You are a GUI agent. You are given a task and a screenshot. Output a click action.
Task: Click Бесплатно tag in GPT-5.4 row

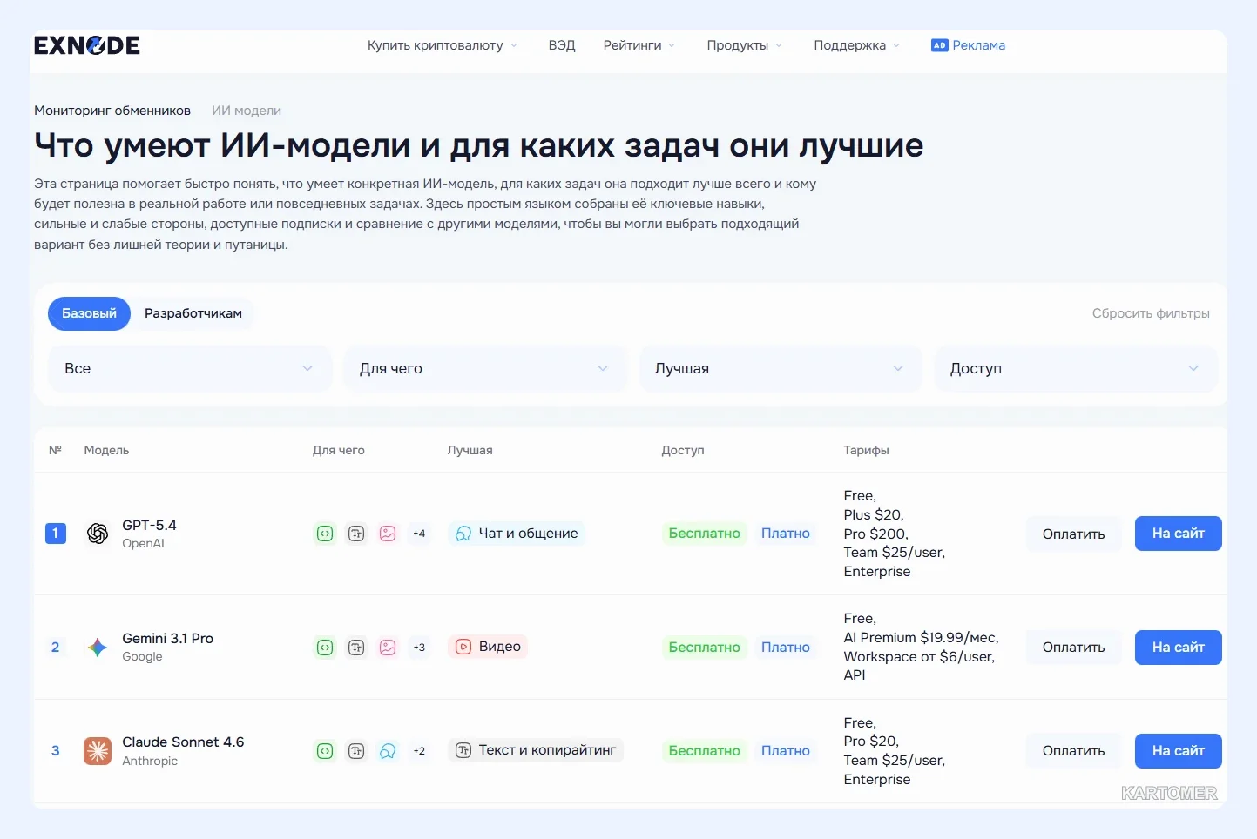(704, 534)
